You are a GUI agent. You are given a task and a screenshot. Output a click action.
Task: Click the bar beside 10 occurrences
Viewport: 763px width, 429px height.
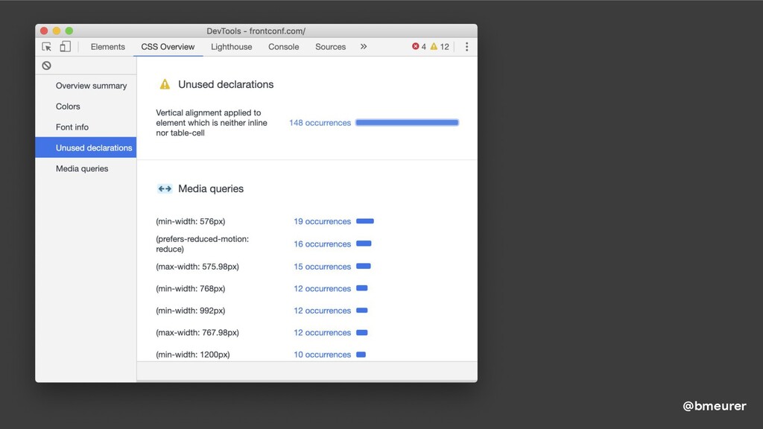pyautogui.click(x=361, y=355)
